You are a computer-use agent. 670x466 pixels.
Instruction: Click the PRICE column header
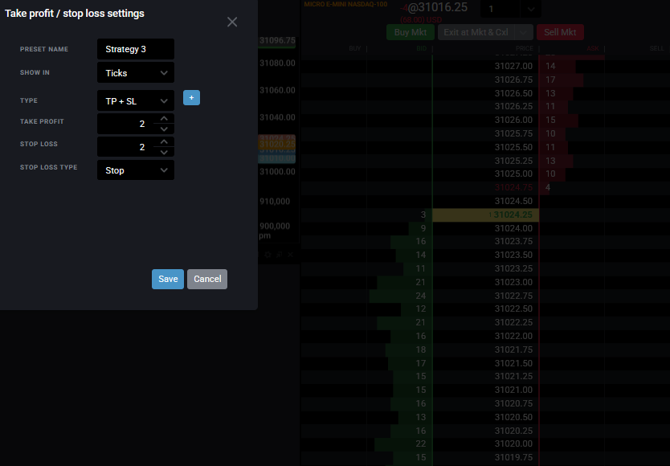pos(525,49)
